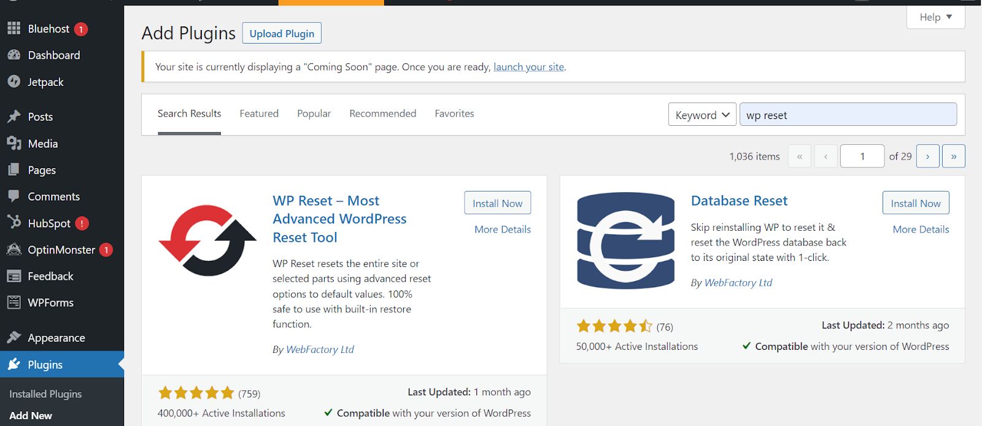Open Installed Plugins submenu item
The image size is (982, 426).
coord(45,394)
